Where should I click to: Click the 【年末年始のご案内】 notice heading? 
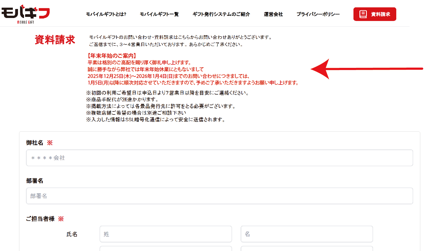click(112, 56)
